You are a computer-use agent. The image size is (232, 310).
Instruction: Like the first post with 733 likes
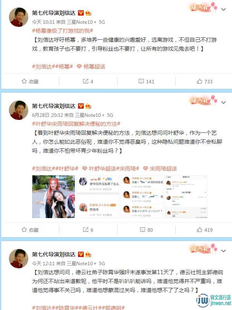click(204, 81)
